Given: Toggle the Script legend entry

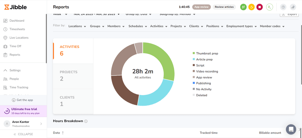Looking at the screenshot, I should click(200, 65).
